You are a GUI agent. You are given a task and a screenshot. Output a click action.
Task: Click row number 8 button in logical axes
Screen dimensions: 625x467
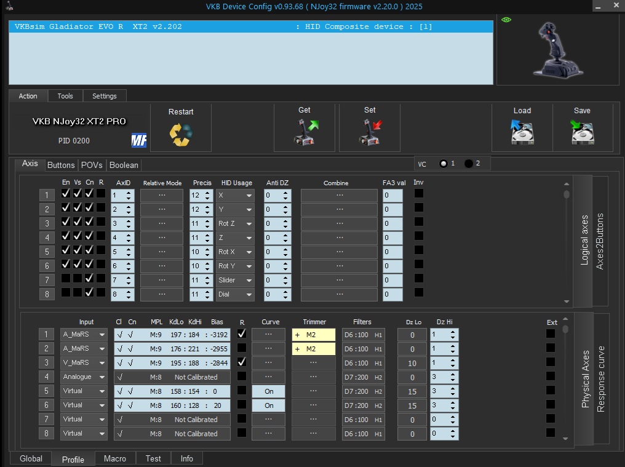pyautogui.click(x=47, y=294)
